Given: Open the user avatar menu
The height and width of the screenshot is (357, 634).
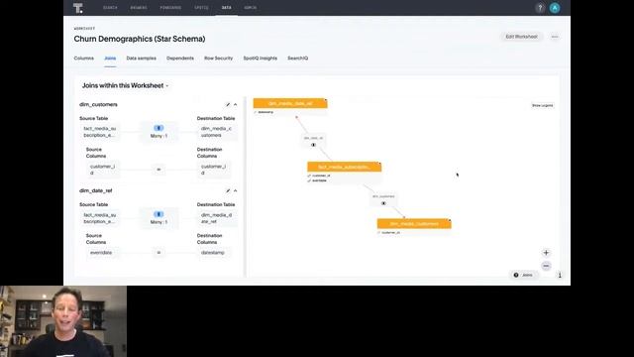Looking at the screenshot, I should point(555,8).
